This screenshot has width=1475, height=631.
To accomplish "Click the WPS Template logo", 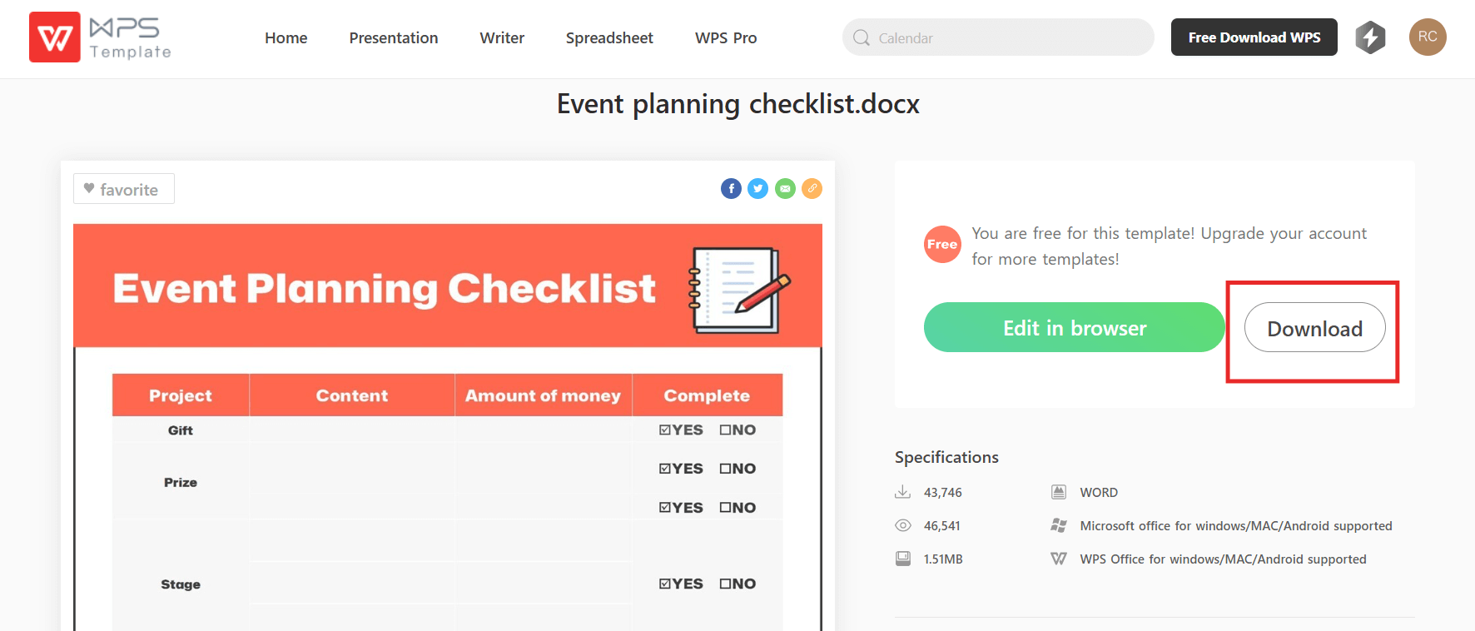I will (x=100, y=37).
